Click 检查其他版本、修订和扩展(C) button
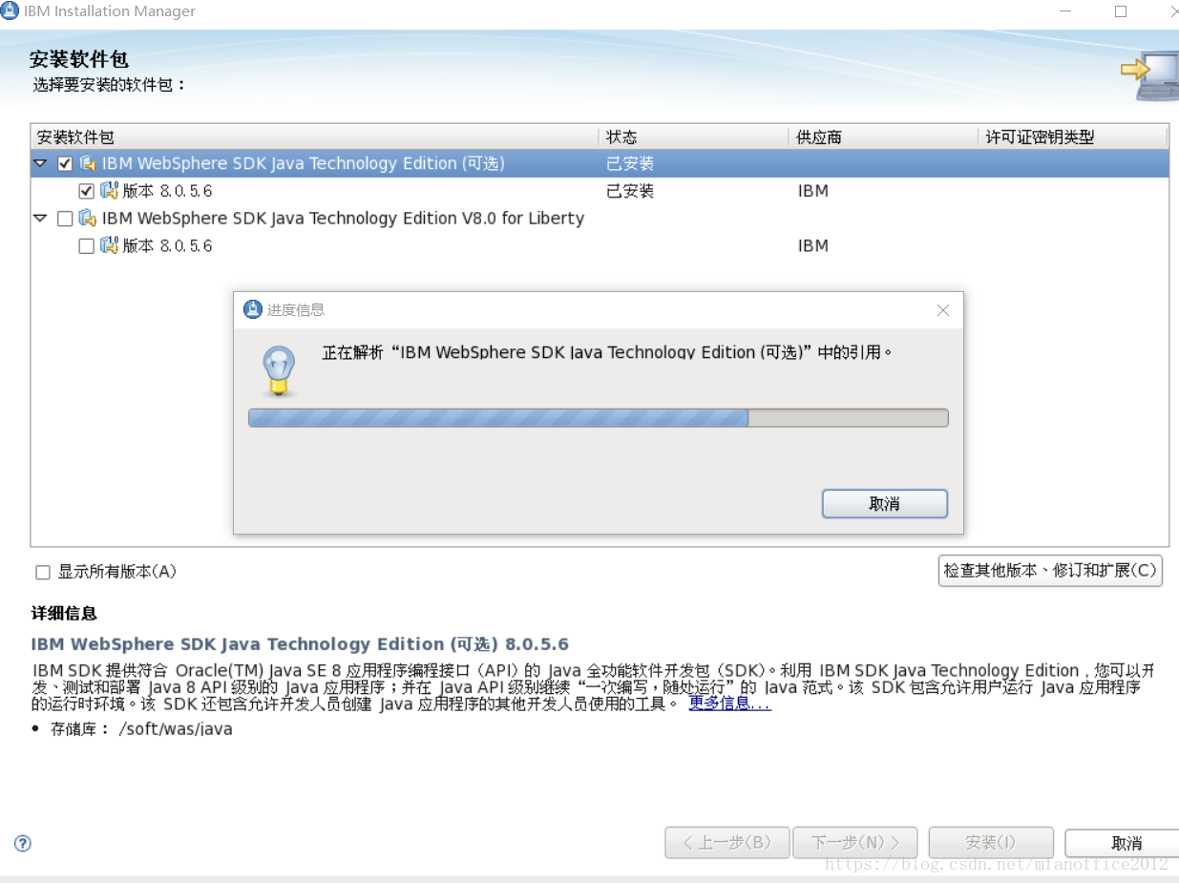The image size is (1179, 883). pos(1050,571)
